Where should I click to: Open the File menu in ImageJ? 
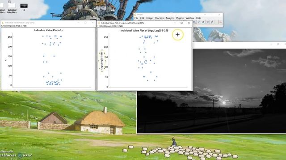click(136, 18)
